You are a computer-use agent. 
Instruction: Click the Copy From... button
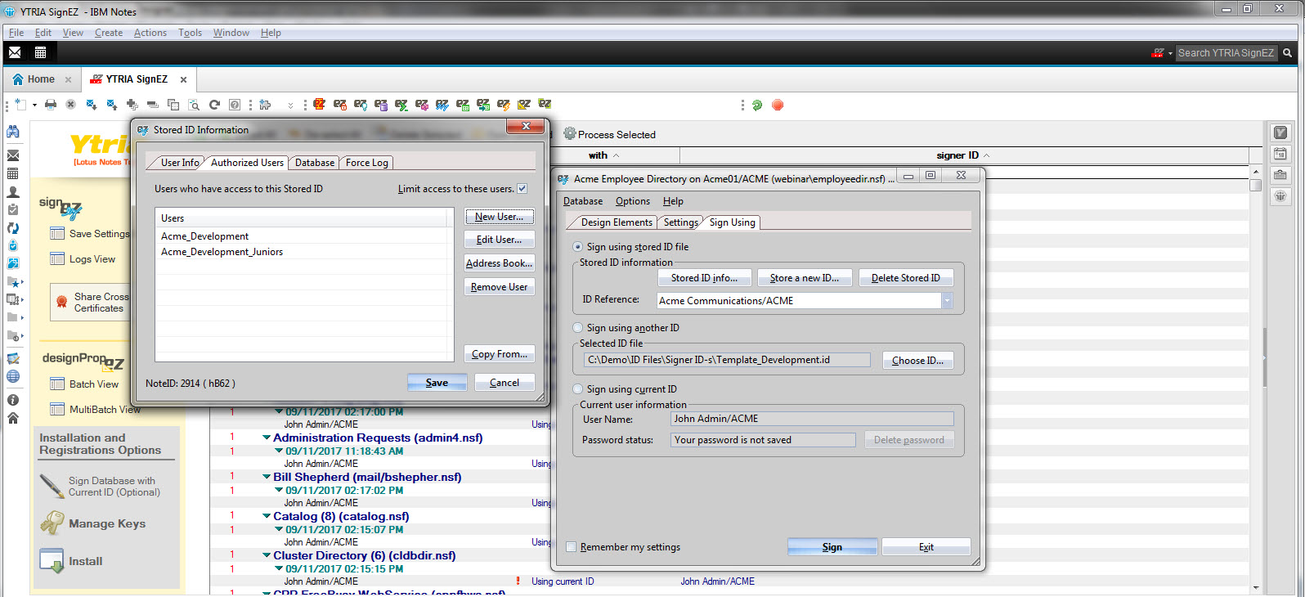click(x=500, y=354)
